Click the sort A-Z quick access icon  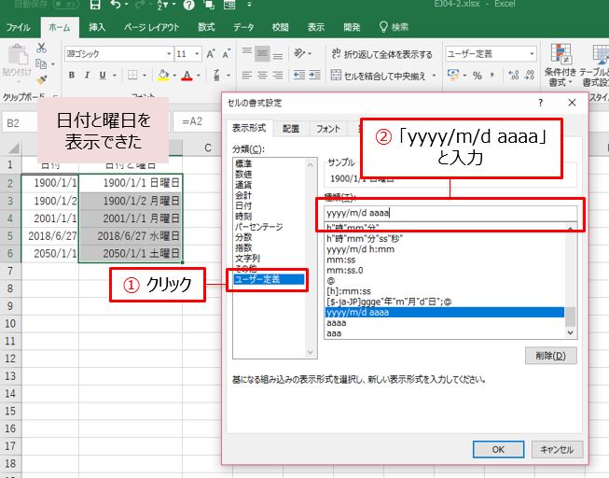point(164,5)
